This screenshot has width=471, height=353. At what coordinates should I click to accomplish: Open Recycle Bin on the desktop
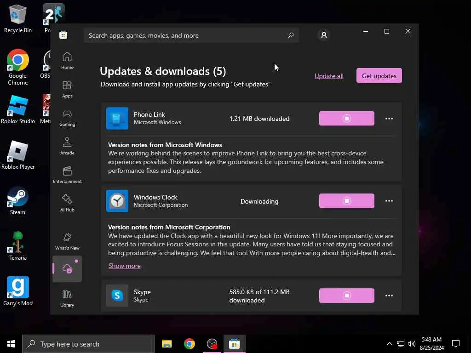(18, 18)
